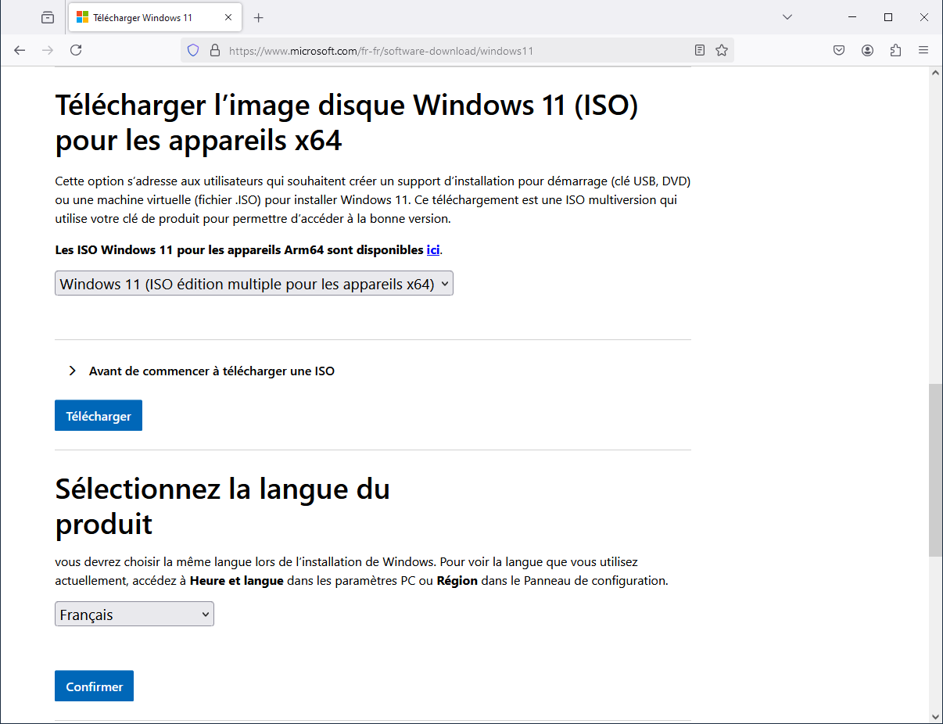
Task: Open the Français language dropdown
Action: tap(134, 615)
